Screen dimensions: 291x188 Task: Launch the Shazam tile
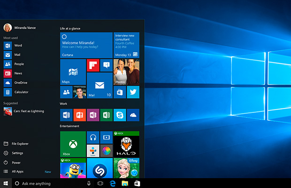pos(100,168)
